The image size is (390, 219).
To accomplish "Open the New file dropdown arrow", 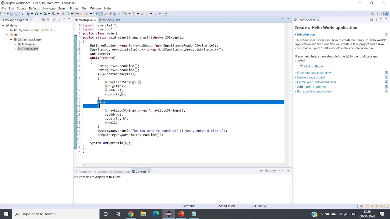I will pos(8,14).
